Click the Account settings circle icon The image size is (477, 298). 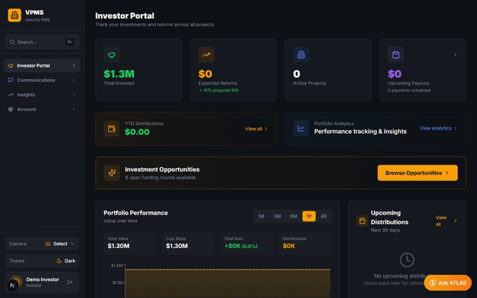pos(10,110)
